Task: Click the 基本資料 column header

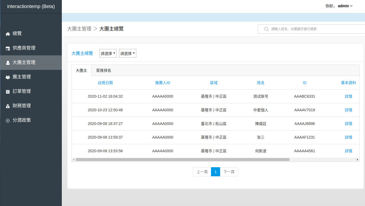Action: (x=349, y=83)
